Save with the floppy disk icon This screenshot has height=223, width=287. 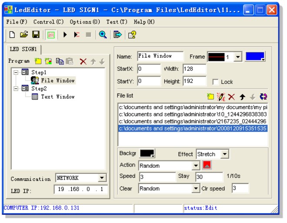click(36, 35)
